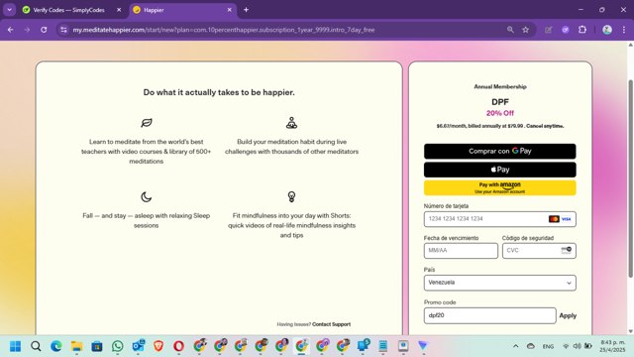Choose Pay with Amazon button
634x357 pixels.
499,187
